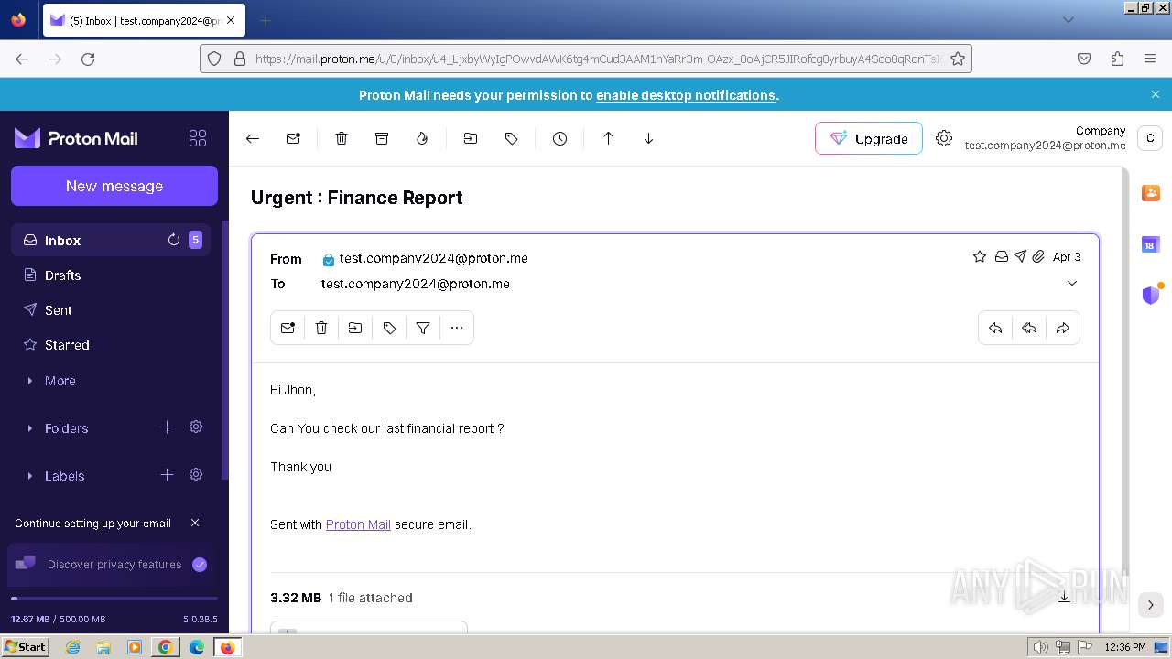This screenshot has height=659, width=1172.
Task: Dismiss Continue setting up your email
Action: (x=195, y=523)
